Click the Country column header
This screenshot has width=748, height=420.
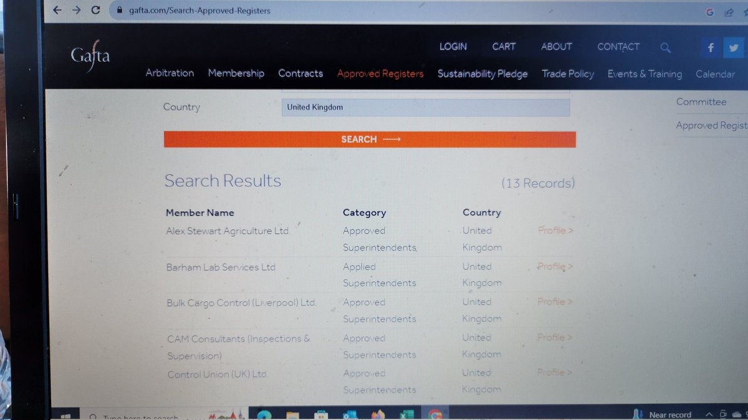pos(481,212)
